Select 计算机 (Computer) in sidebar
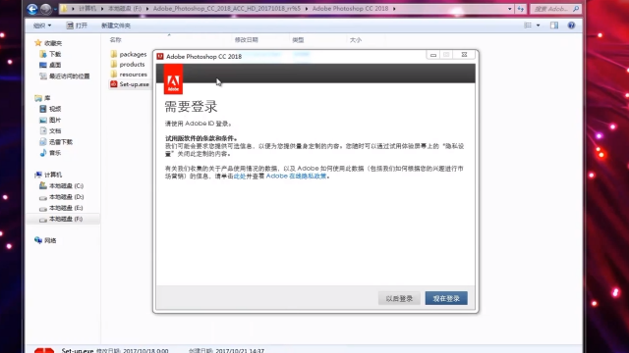The height and width of the screenshot is (353, 629). point(48,175)
